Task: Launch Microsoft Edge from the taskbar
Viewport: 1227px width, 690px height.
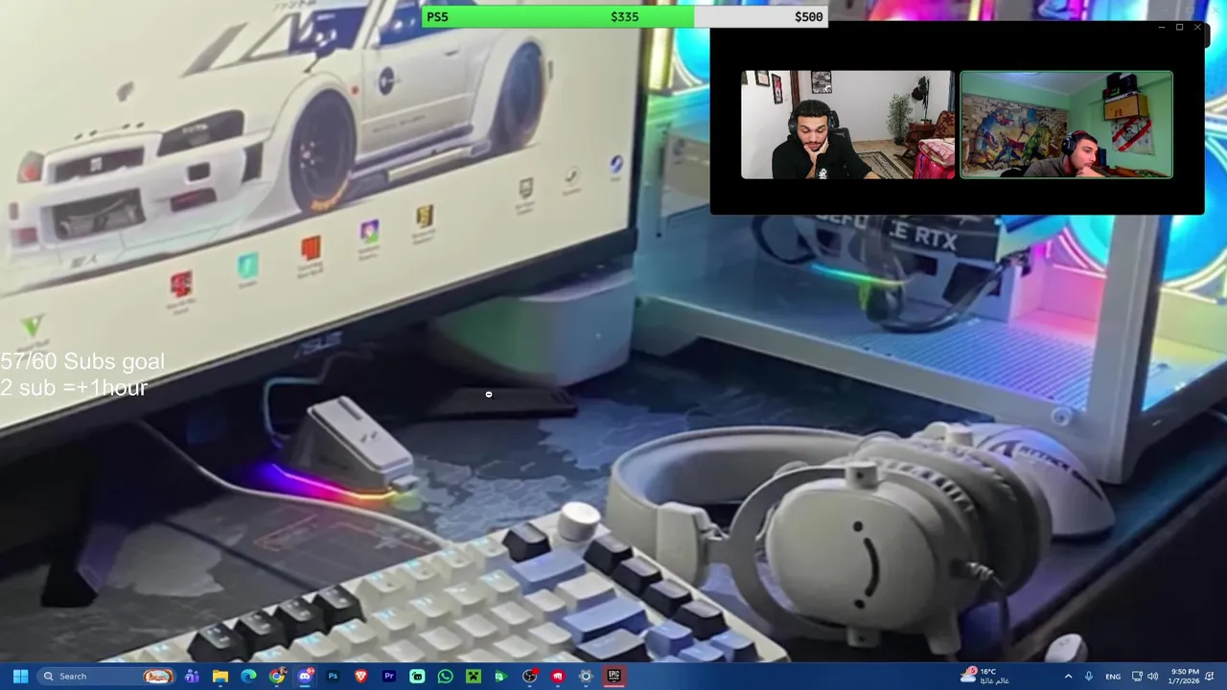Action: pyautogui.click(x=248, y=676)
